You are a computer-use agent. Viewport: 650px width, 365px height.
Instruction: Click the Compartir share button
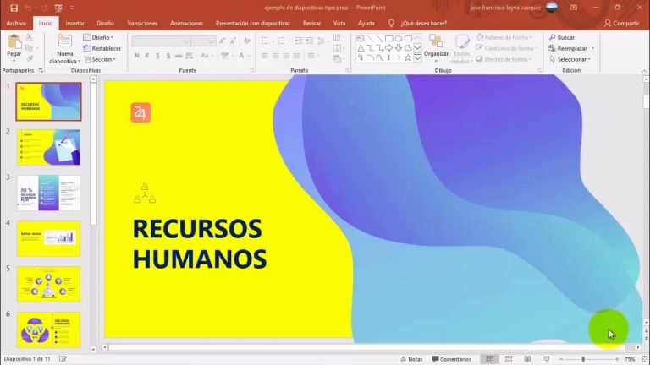pyautogui.click(x=621, y=23)
